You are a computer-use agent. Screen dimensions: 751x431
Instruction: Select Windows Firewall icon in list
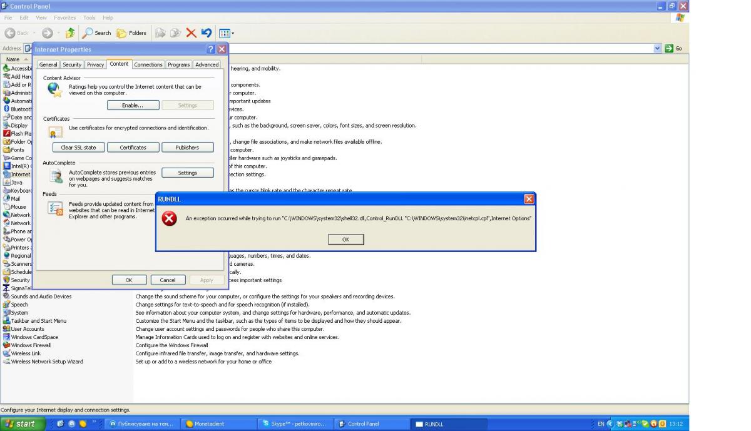(7, 345)
